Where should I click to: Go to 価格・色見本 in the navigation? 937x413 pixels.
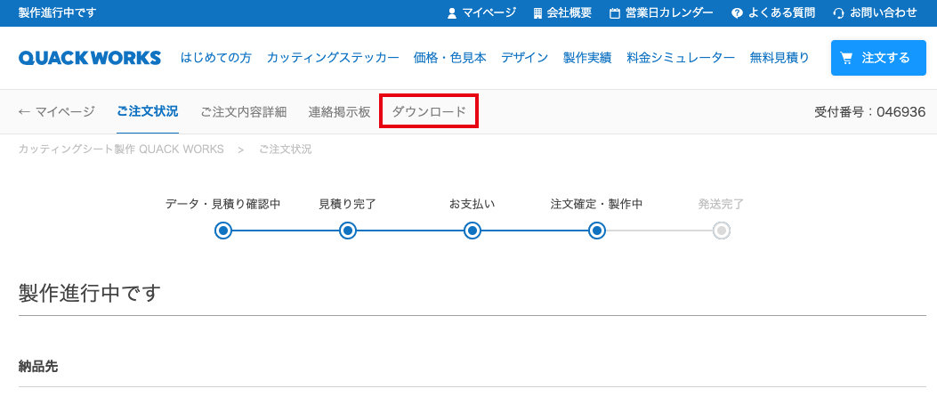[449, 58]
